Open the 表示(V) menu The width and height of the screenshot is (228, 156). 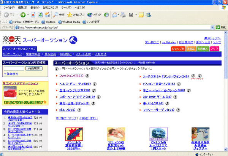point(35,8)
